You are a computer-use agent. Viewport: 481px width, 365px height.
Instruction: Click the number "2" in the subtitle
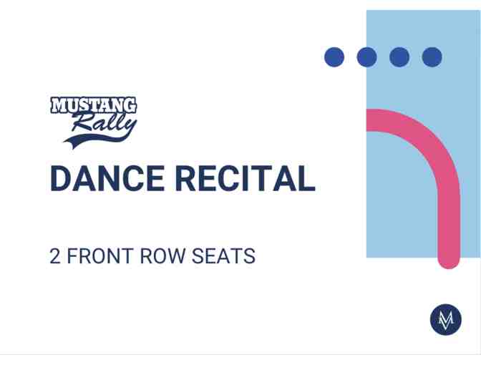click(x=55, y=256)
